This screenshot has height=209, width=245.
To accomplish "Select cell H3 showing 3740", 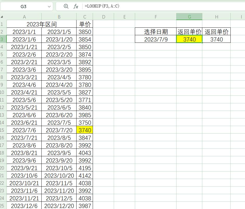I will point(217,39).
